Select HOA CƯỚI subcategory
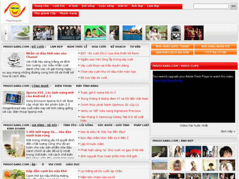Viewport: 239px width, 179px height. click(x=99, y=47)
